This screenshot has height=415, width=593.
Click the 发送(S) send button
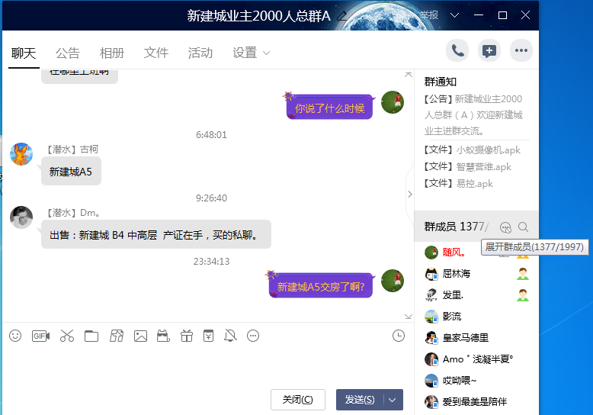click(360, 400)
